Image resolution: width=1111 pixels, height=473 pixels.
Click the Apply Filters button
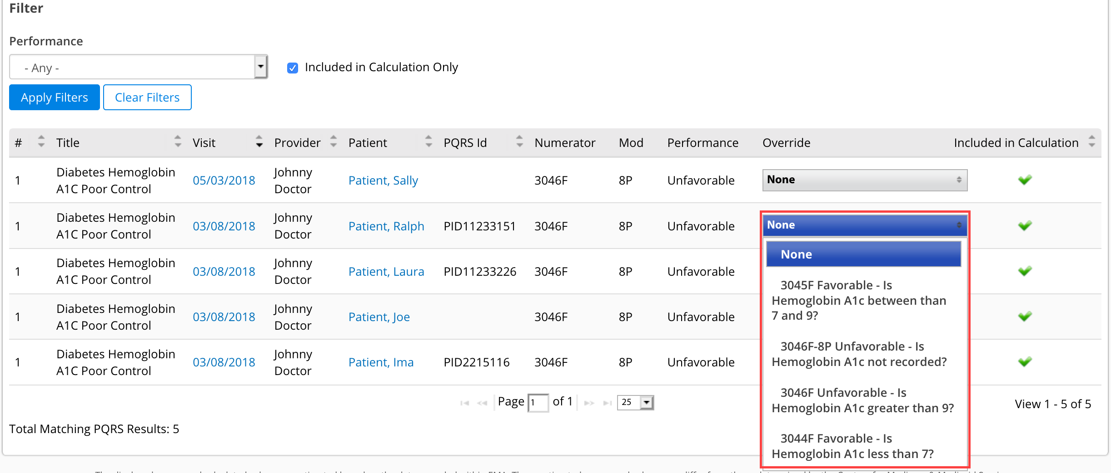(55, 98)
